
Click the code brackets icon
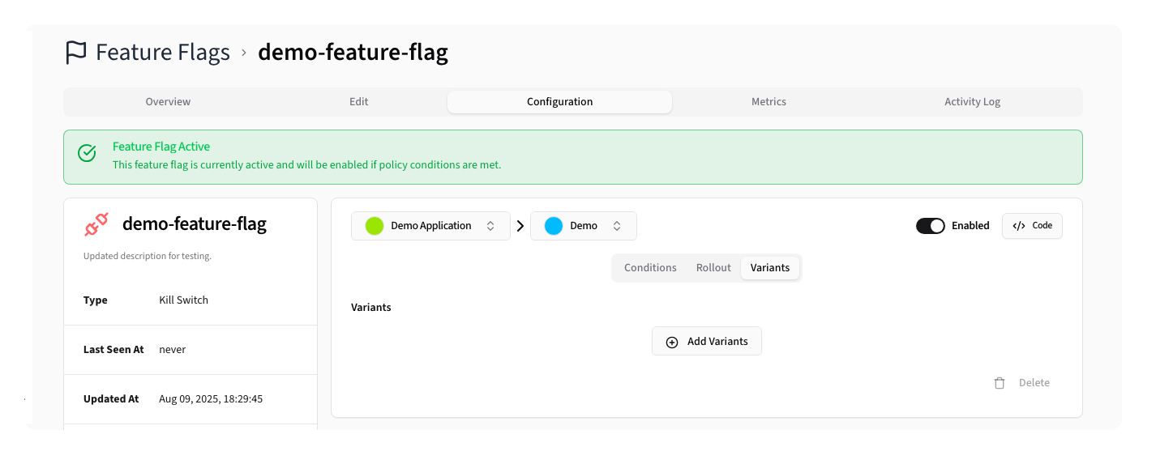click(1020, 226)
